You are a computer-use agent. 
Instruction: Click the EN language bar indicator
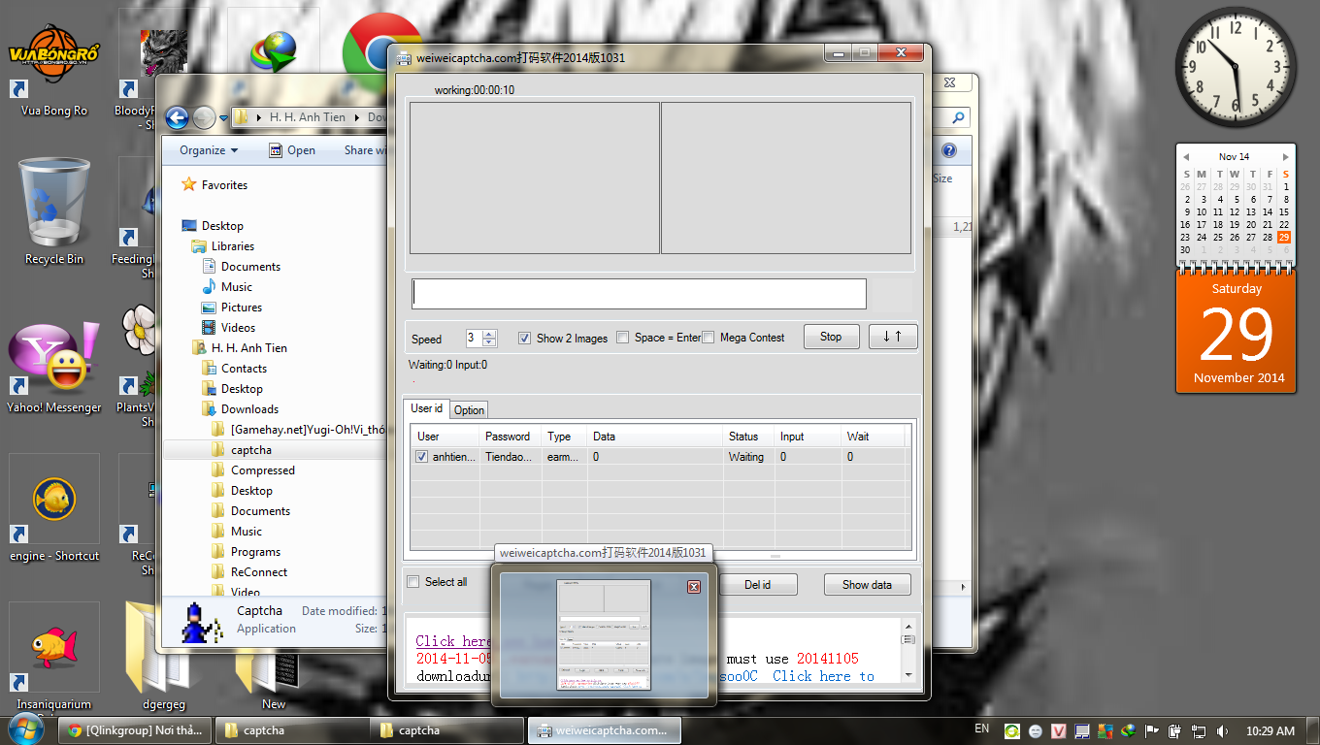(981, 729)
